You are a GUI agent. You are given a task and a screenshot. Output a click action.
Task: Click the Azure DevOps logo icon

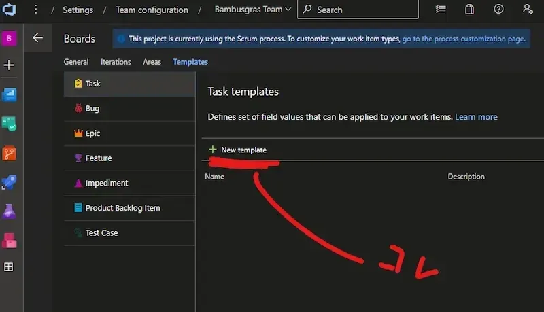pos(10,10)
